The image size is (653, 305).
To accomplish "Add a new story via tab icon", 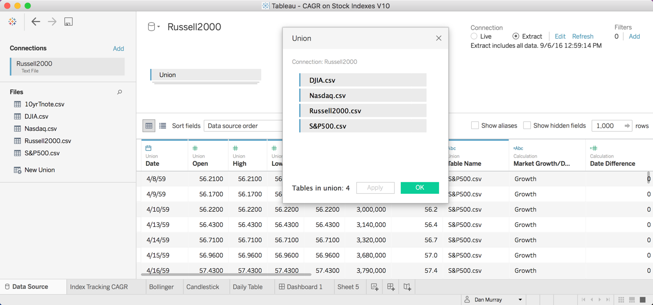I will click(407, 287).
